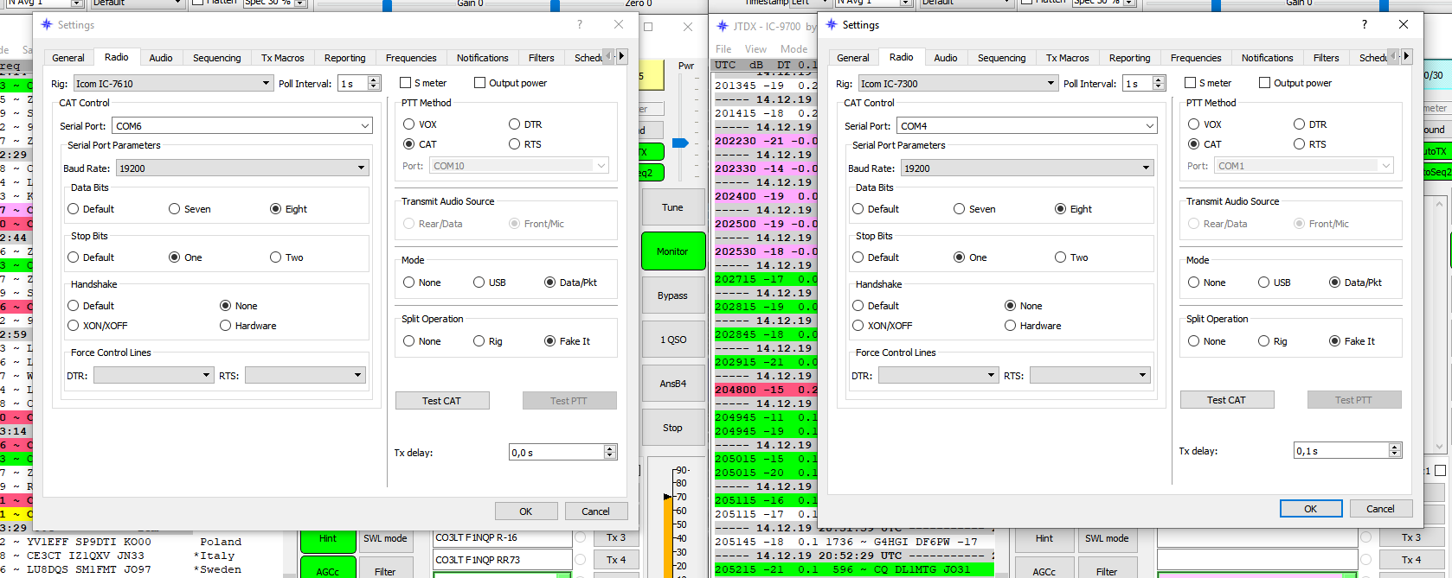This screenshot has width=1452, height=578.
Task: Set Split Operation to None in IC-7610 Settings
Action: (x=409, y=341)
